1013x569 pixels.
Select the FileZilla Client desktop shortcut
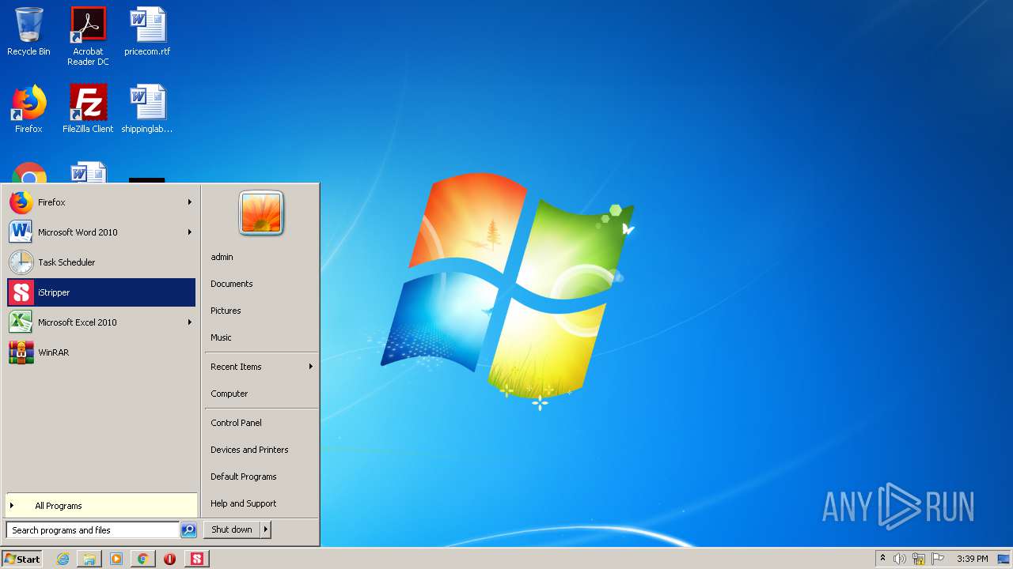(88, 109)
